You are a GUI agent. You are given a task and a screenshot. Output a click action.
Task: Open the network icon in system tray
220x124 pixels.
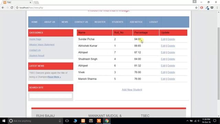(195, 121)
